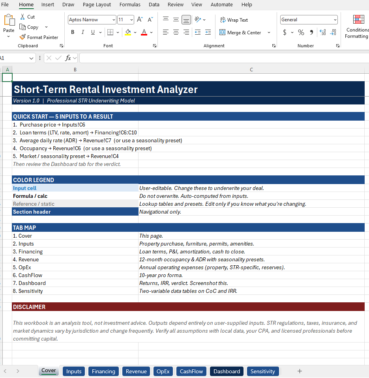Increase font size with larger A icon
Viewport: 369px width, 378px height.
[140, 20]
